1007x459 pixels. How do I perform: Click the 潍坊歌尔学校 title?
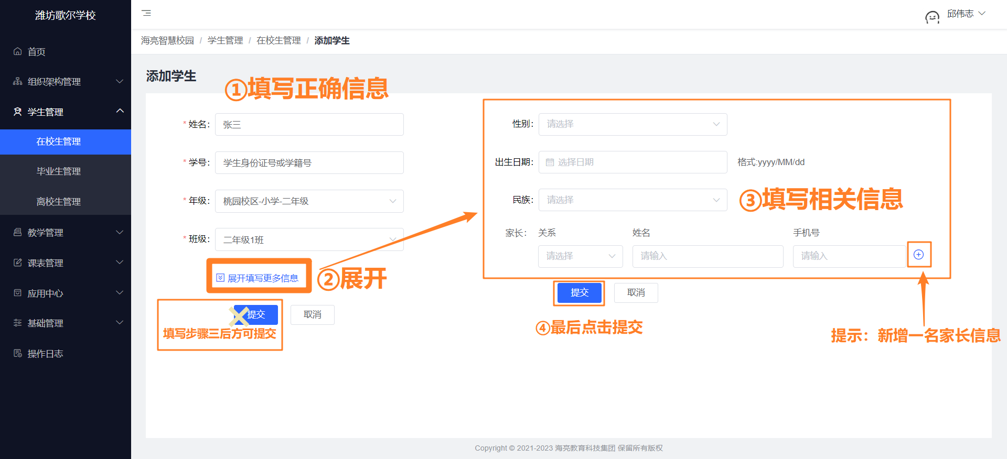pos(66,15)
